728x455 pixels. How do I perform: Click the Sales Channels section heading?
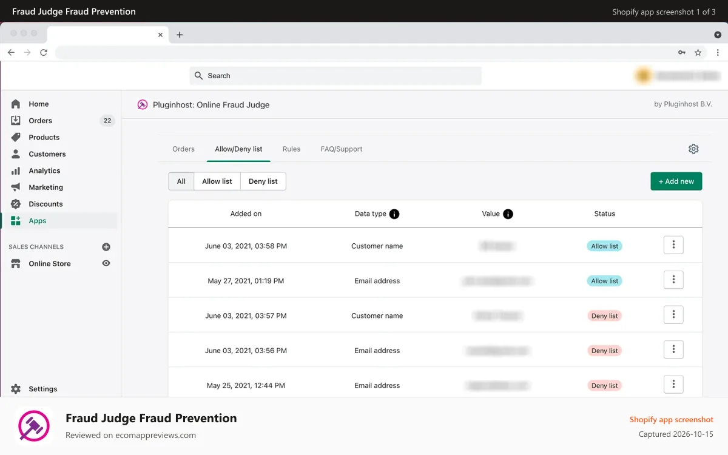[36, 247]
